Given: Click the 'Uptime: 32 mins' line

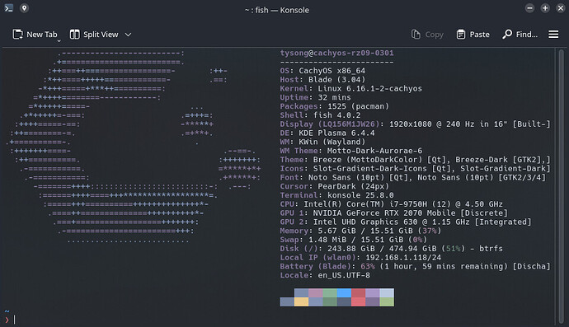Looking at the screenshot, I should pyautogui.click(x=315, y=97).
